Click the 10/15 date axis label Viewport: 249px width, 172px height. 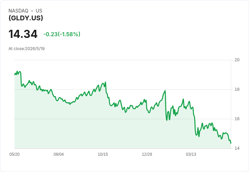click(103, 154)
